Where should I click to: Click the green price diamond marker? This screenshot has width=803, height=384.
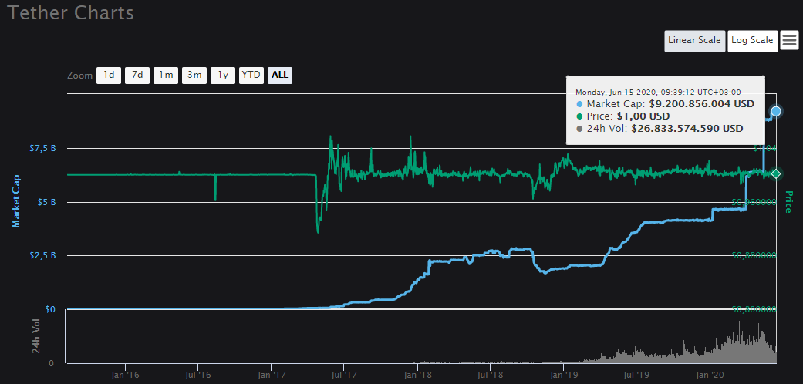[776, 173]
